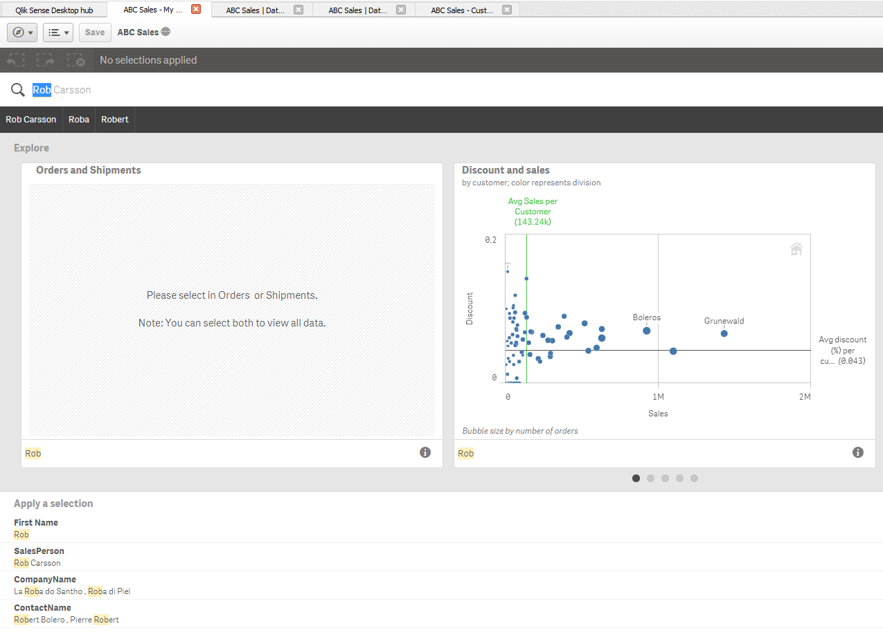The width and height of the screenshot is (883, 637).
Task: Choose the Rob Carsson suggestion
Action: click(x=31, y=120)
